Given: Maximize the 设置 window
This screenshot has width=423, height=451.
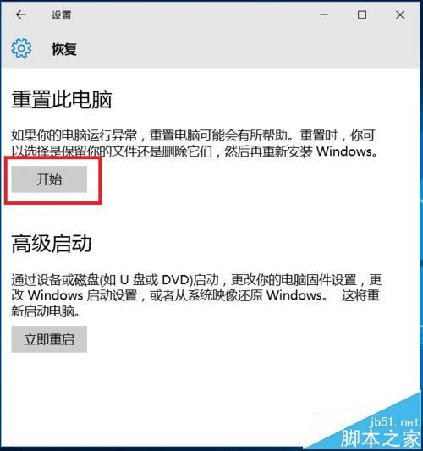Looking at the screenshot, I should (x=362, y=14).
